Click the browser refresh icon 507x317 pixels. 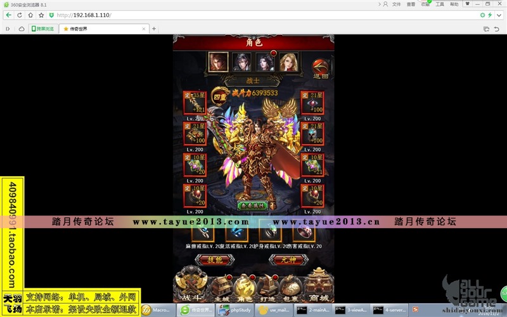[x=30, y=15]
